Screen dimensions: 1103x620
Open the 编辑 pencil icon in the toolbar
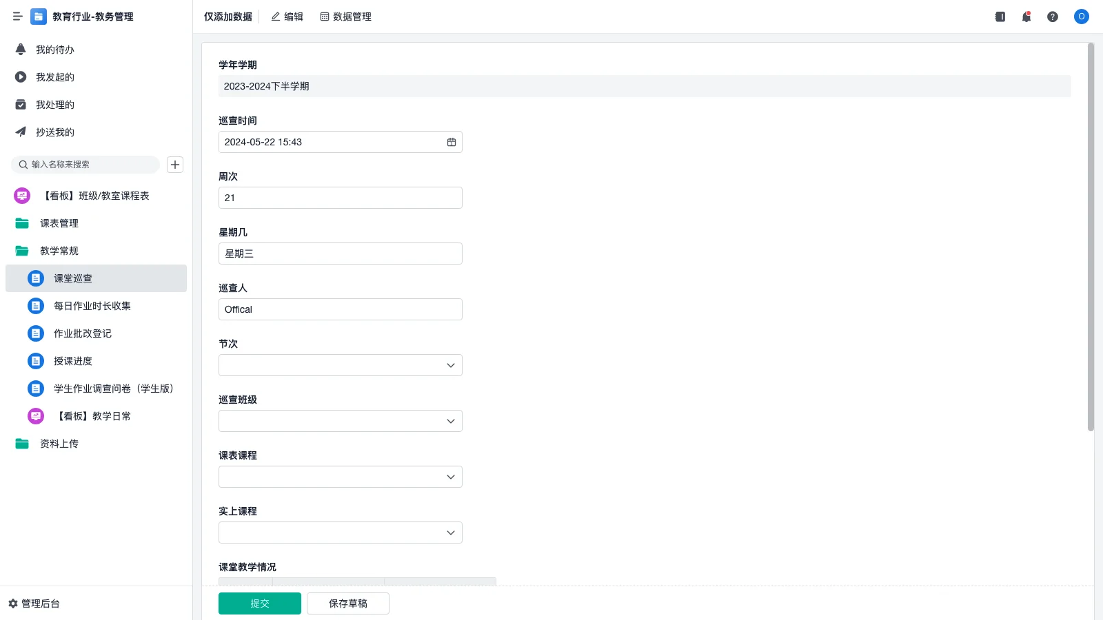(287, 17)
